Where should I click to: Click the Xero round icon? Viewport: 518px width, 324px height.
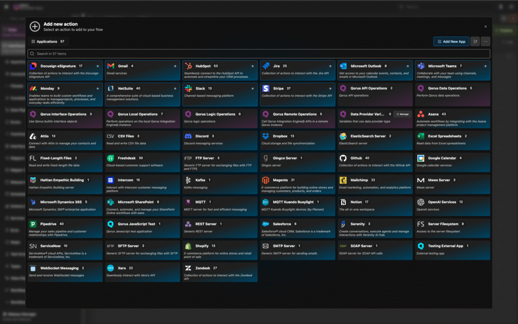(x=111, y=268)
